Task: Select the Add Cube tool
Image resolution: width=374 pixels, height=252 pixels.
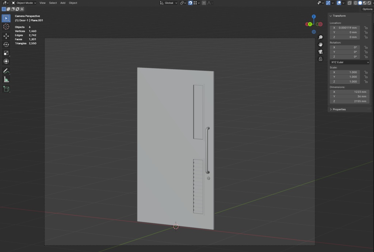Action: pos(6,89)
